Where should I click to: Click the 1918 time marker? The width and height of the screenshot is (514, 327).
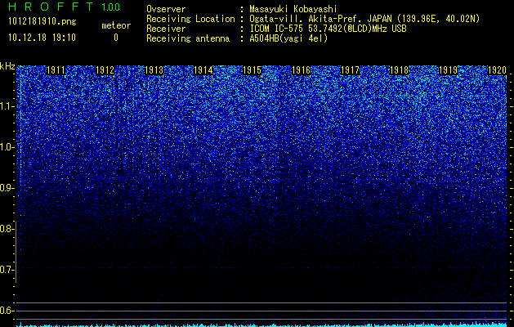400,70
